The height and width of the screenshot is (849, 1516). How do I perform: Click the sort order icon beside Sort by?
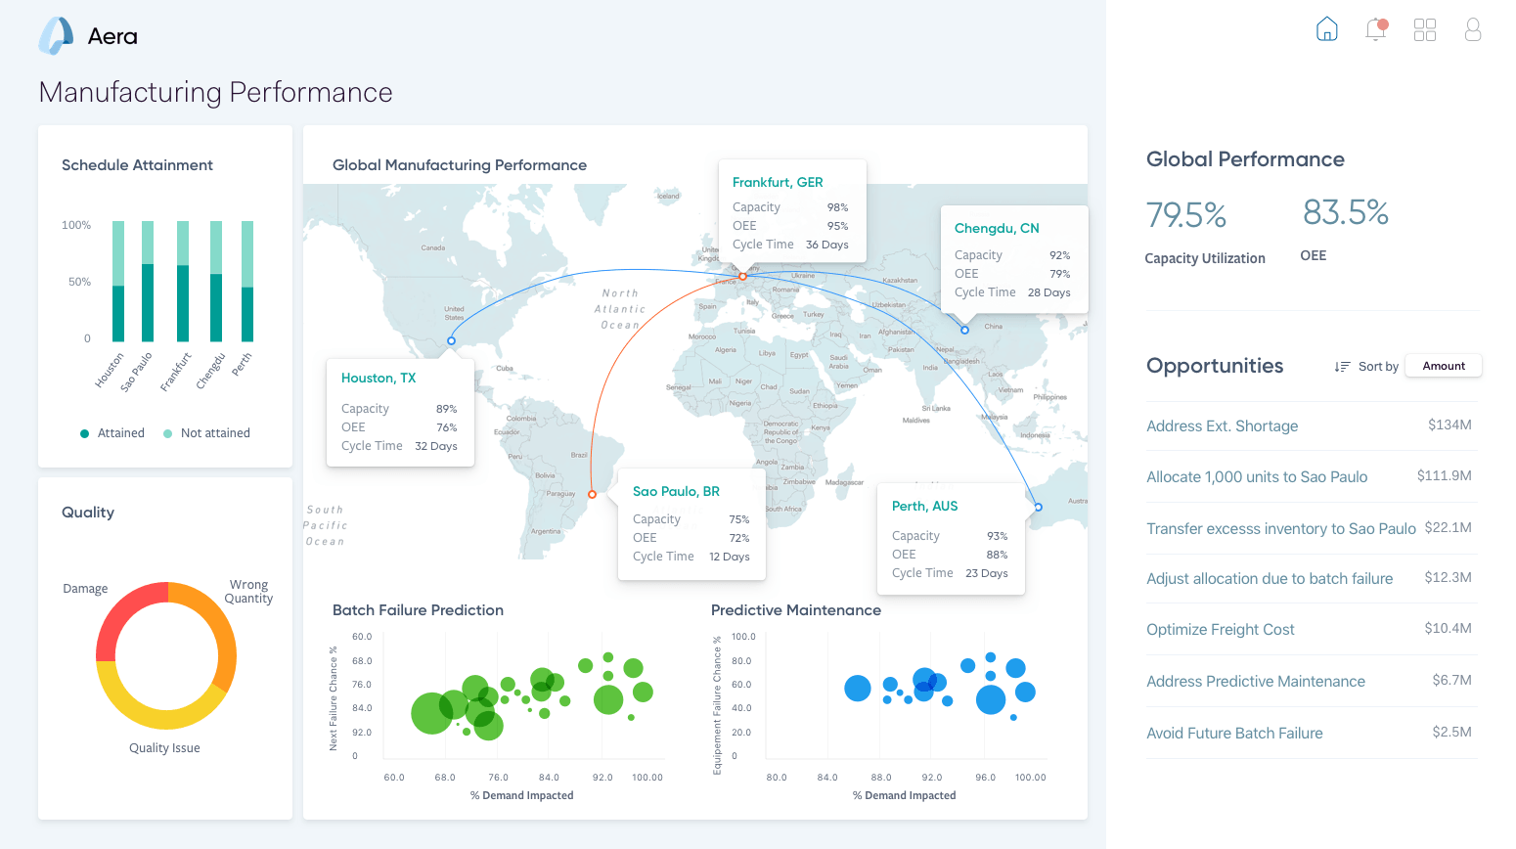(x=1342, y=367)
